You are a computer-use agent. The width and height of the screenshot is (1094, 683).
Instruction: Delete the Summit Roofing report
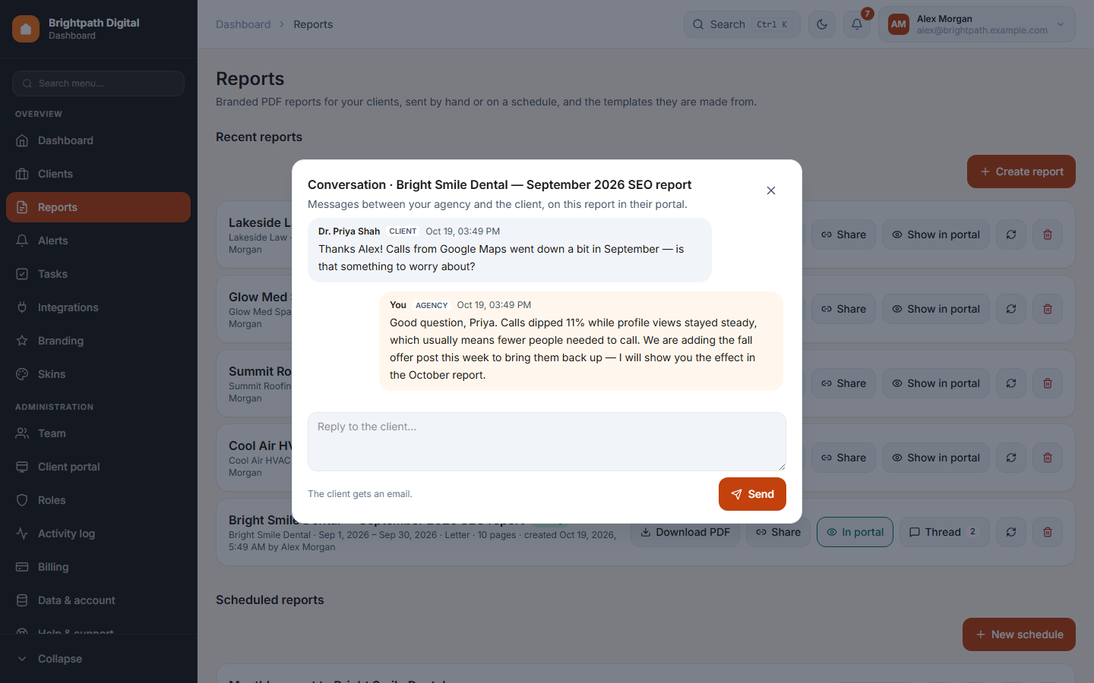1048,383
